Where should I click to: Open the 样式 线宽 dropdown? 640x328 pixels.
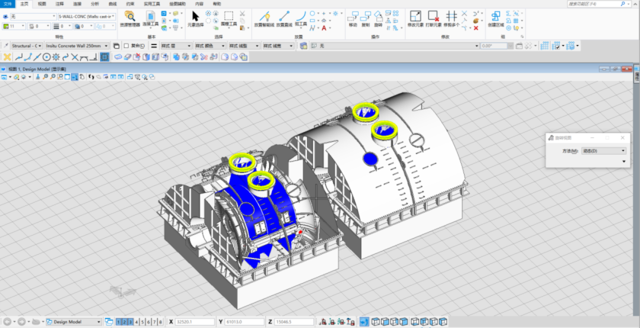coord(279,46)
